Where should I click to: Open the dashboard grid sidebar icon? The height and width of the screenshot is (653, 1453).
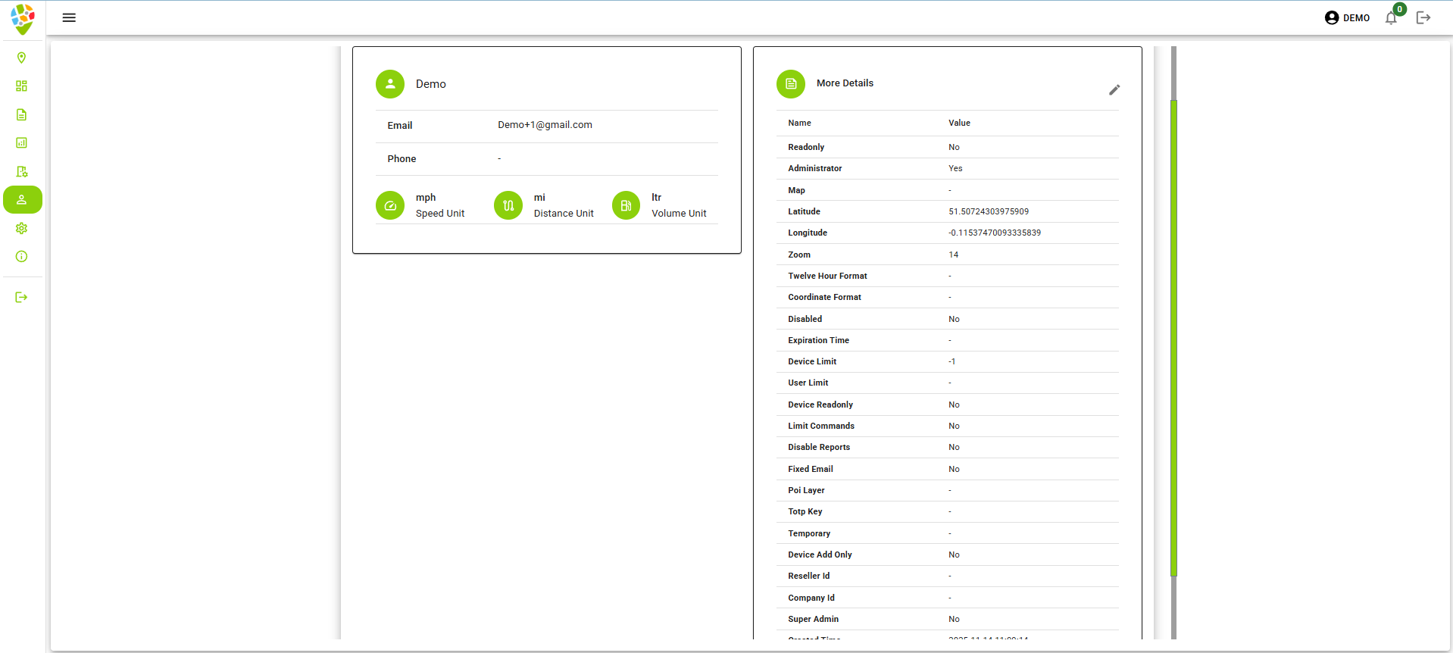[21, 86]
